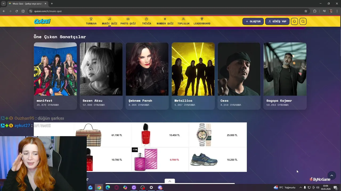Open the clock showing 03:06
Viewport: 341px width, 191px height.
click(326, 188)
